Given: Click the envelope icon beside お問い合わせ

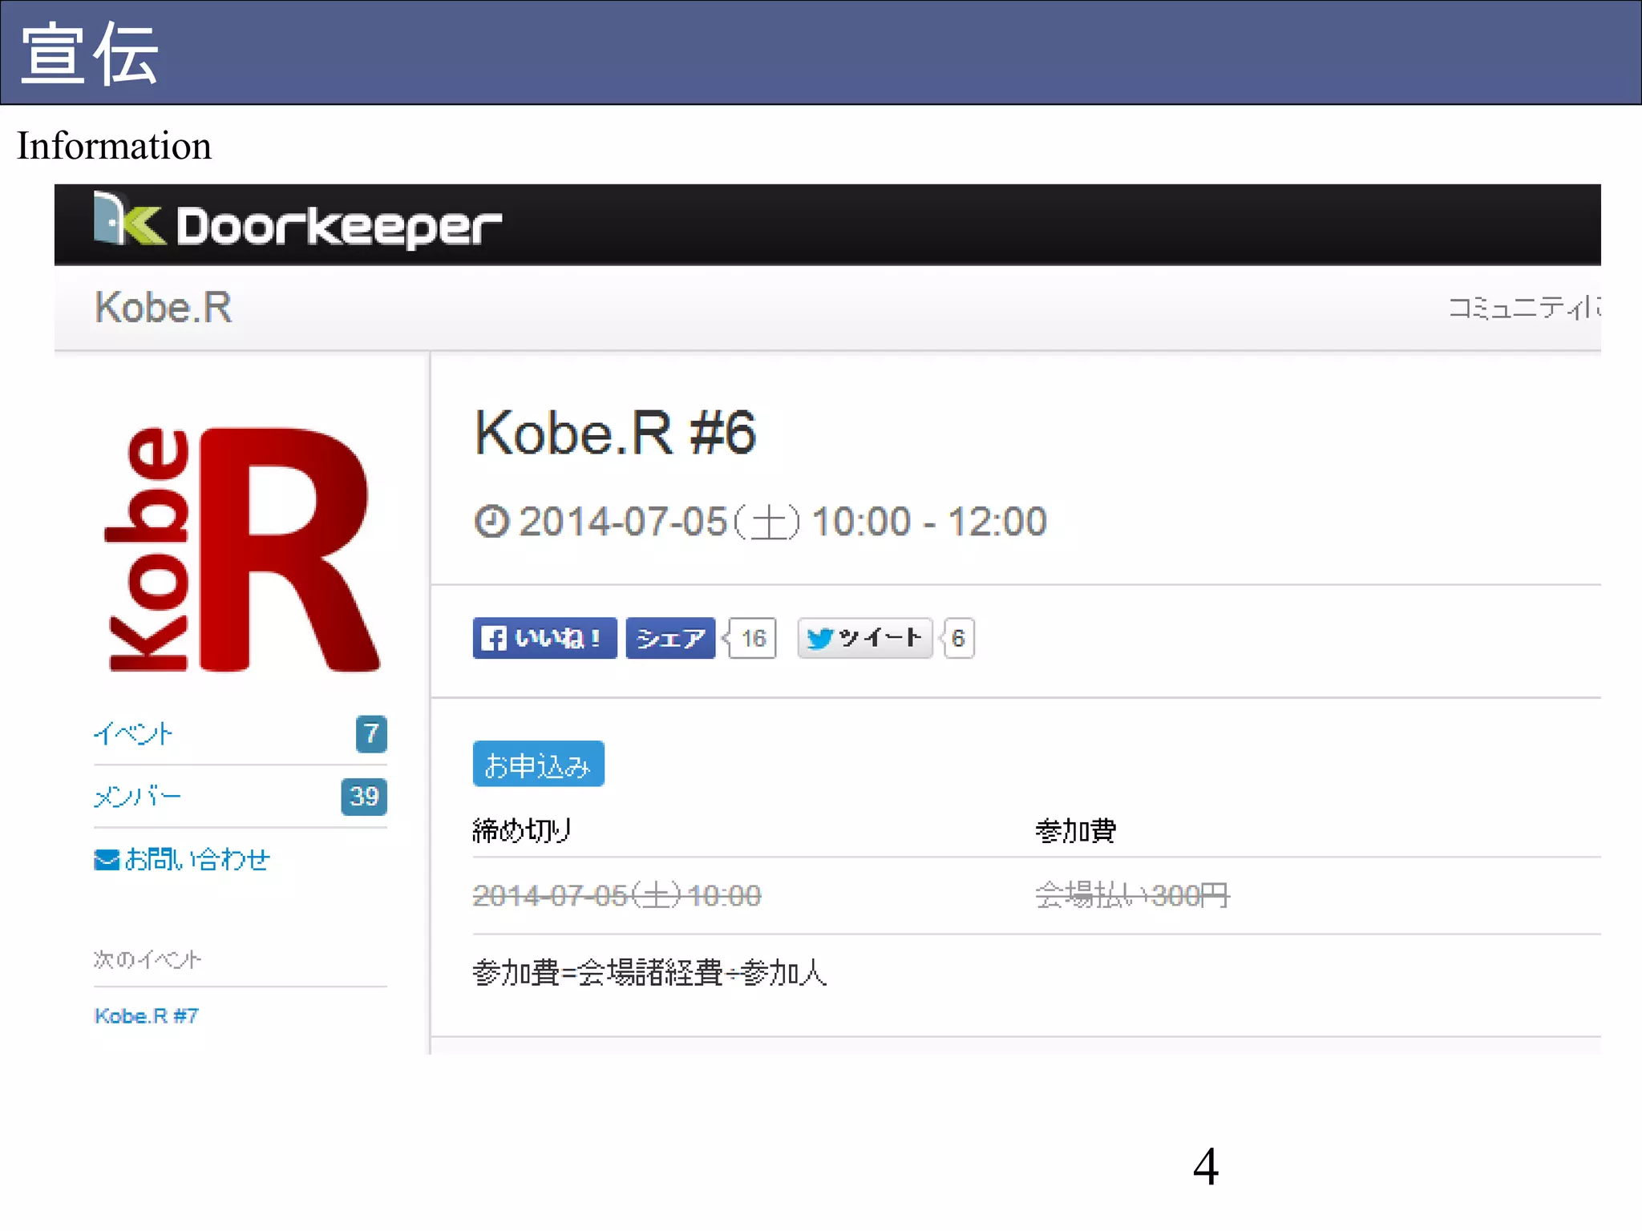Looking at the screenshot, I should 106,860.
